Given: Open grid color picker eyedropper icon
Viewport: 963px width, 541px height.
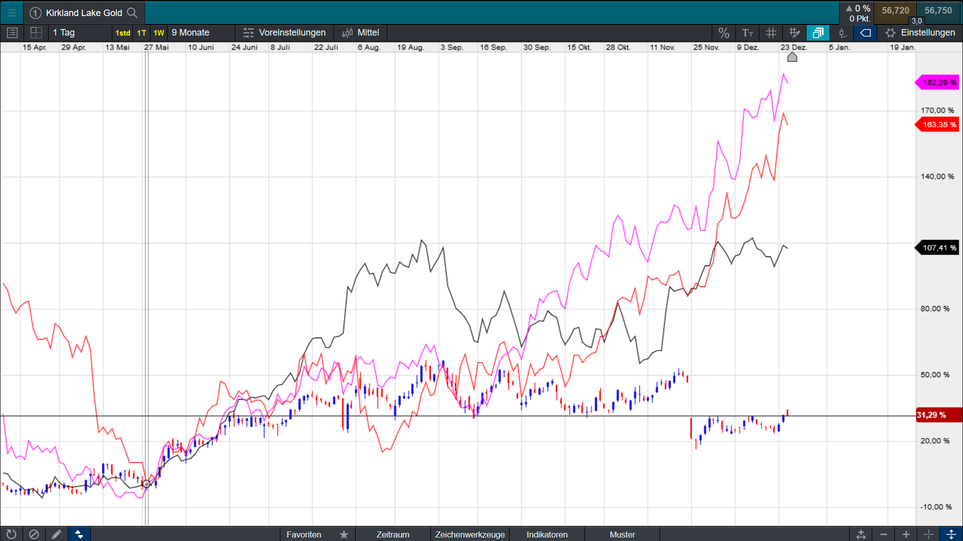Looking at the screenshot, I should pyautogui.click(x=794, y=33).
